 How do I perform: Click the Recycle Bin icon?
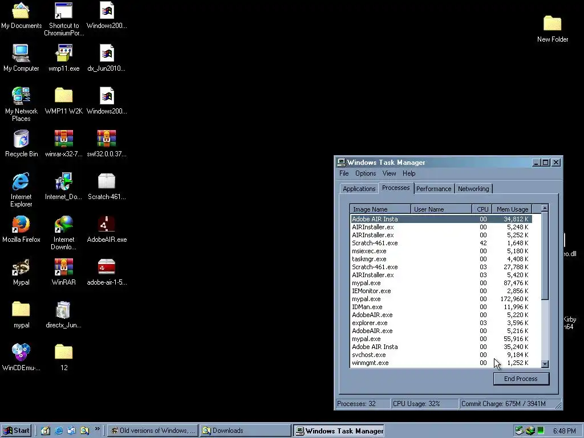21,143
